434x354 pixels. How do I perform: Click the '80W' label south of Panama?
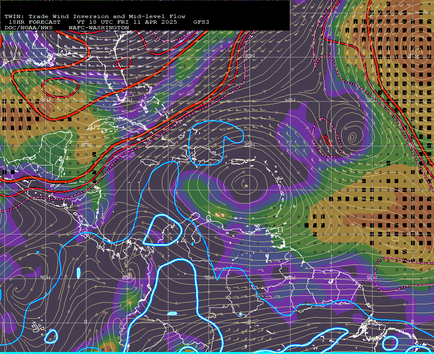click(127, 277)
